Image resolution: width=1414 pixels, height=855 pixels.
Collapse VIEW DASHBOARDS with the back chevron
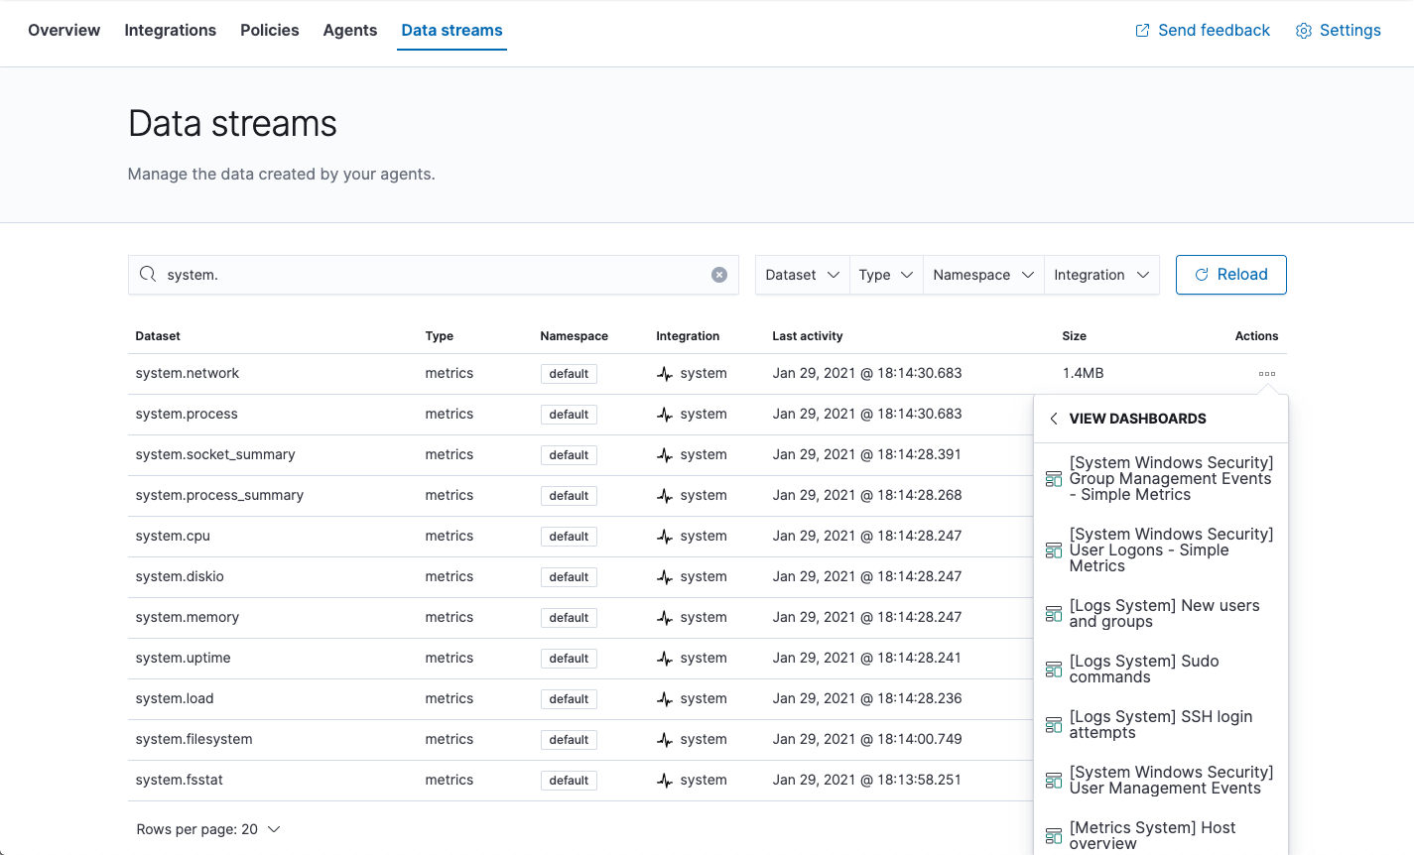coord(1053,418)
